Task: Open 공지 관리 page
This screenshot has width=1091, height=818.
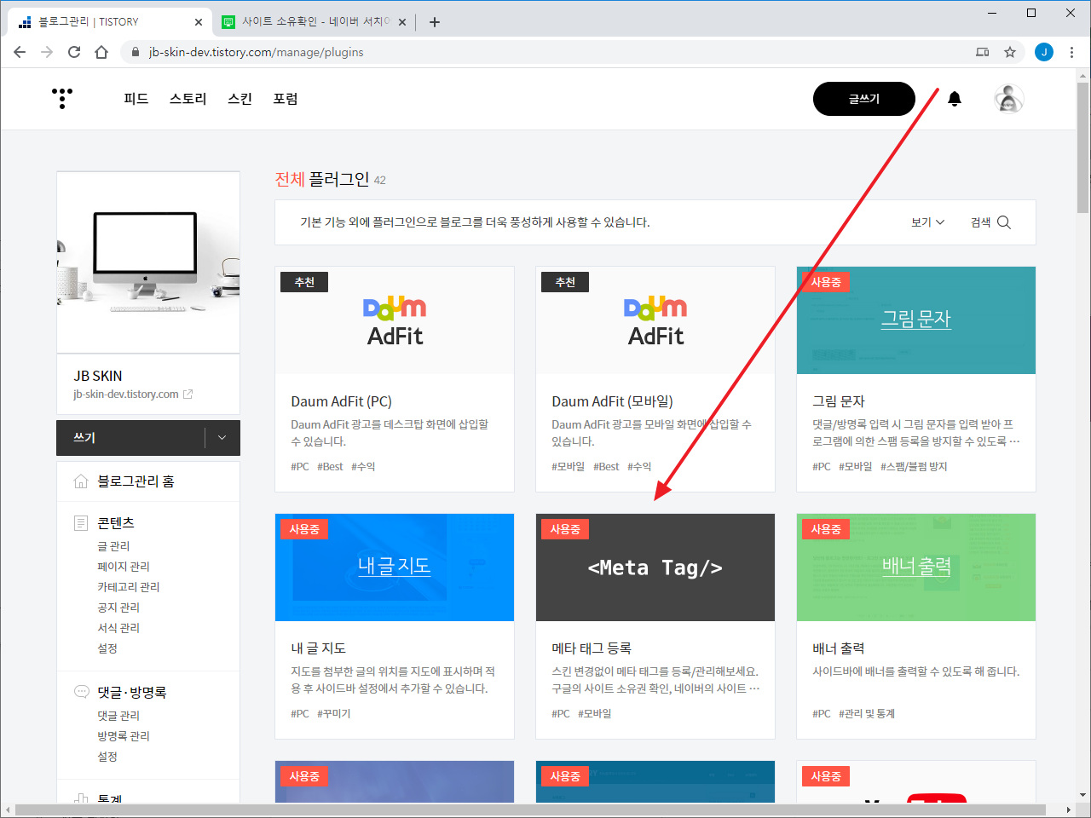Action: pos(118,608)
